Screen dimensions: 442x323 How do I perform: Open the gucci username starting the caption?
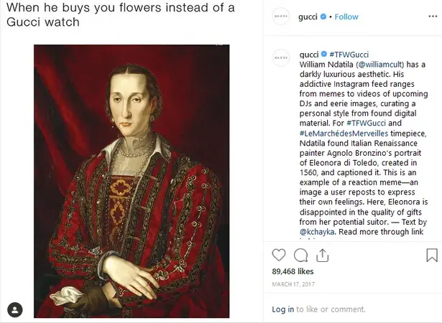(308, 54)
